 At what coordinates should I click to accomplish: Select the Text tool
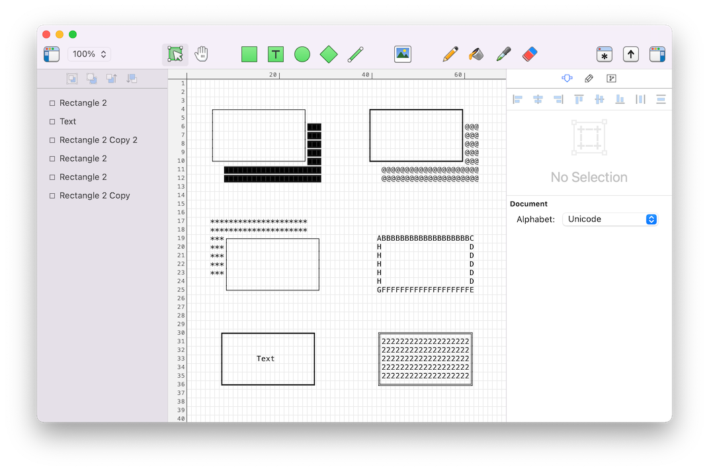pos(276,54)
